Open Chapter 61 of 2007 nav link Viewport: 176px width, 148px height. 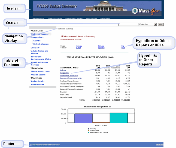coord(38,18)
